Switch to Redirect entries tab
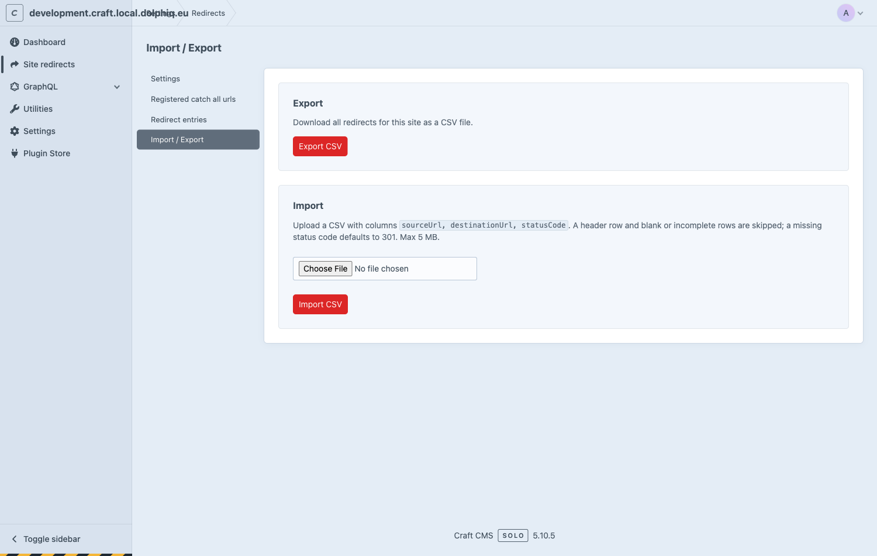The height and width of the screenshot is (556, 877). (198, 120)
